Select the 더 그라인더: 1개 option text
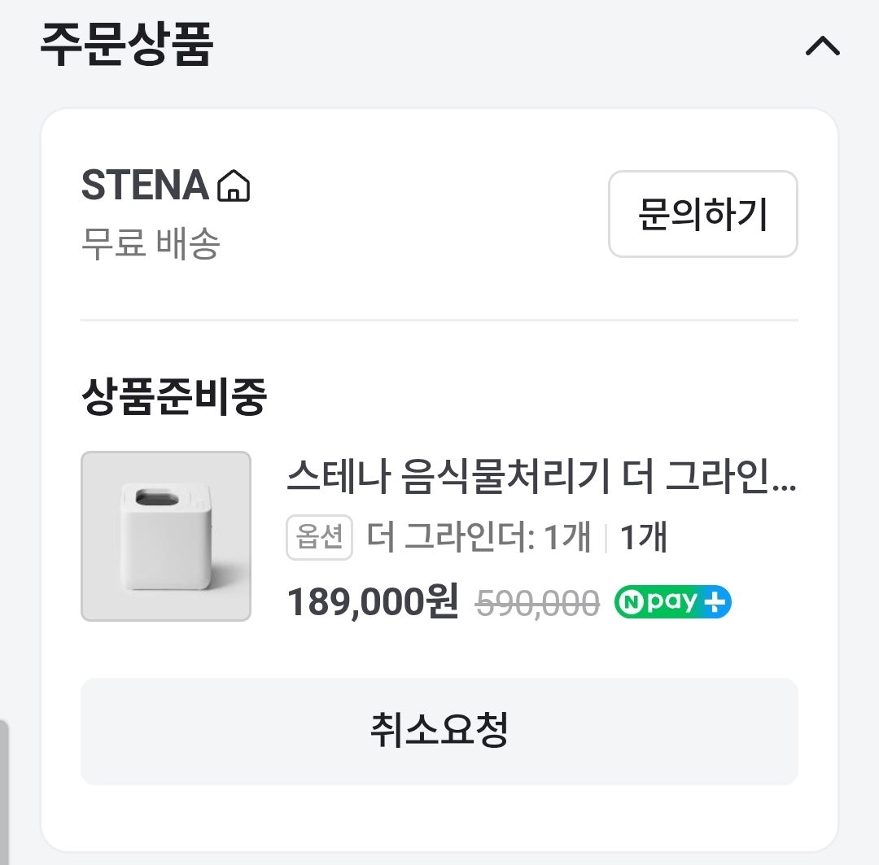879x865 pixels. tap(479, 539)
